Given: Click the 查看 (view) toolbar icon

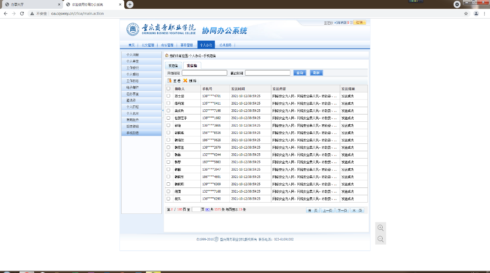Looking at the screenshot, I should [x=170, y=81].
